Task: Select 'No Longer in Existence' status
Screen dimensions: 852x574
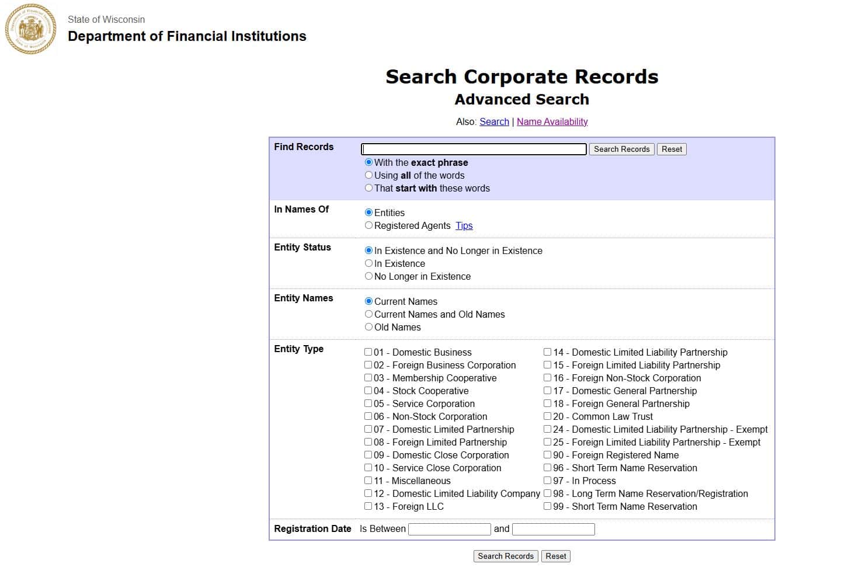Action: click(x=368, y=276)
